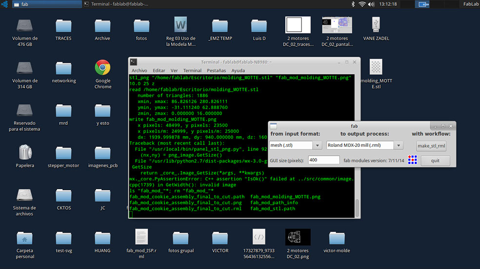
Task: Switch to fab task in the taskbar
Action: pyautogui.click(x=47, y=4)
